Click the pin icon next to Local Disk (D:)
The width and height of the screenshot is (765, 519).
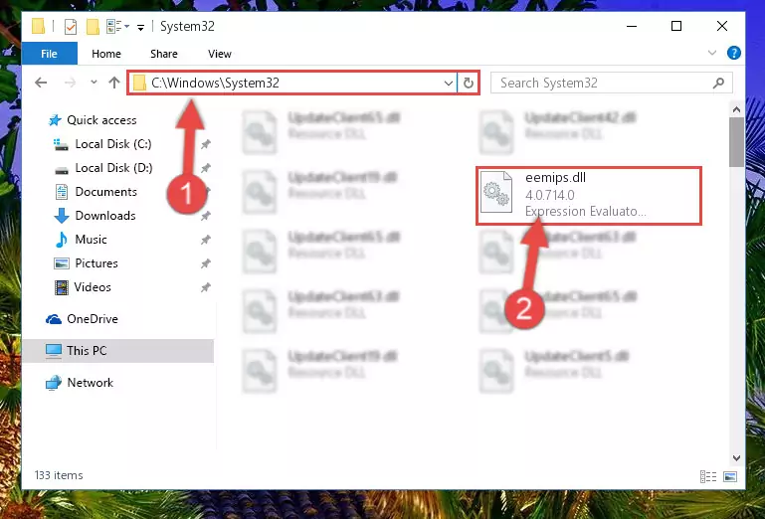205,168
